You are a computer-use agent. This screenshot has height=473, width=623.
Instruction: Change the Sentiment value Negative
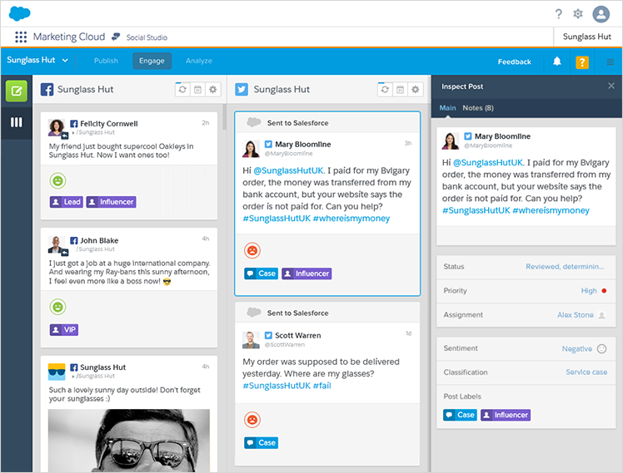pyautogui.click(x=576, y=349)
